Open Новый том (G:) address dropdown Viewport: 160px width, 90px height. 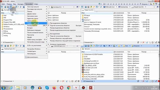(x=145, y=7)
